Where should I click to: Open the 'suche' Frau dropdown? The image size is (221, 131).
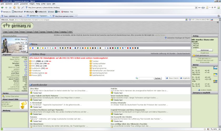(24, 43)
